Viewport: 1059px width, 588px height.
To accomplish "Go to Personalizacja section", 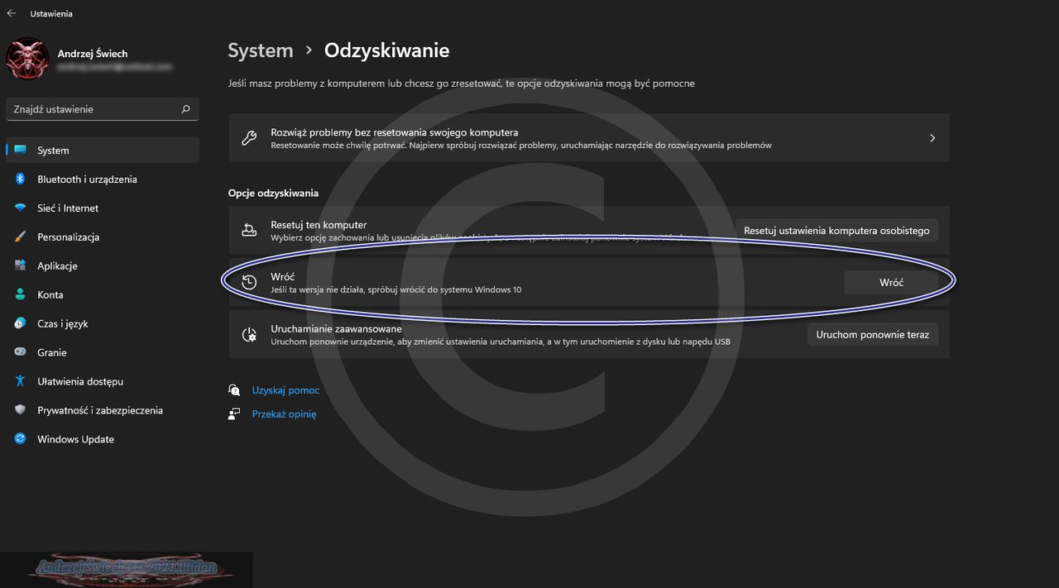I will (x=69, y=237).
